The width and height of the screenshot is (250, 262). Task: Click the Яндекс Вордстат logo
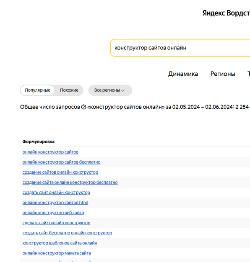226,13
